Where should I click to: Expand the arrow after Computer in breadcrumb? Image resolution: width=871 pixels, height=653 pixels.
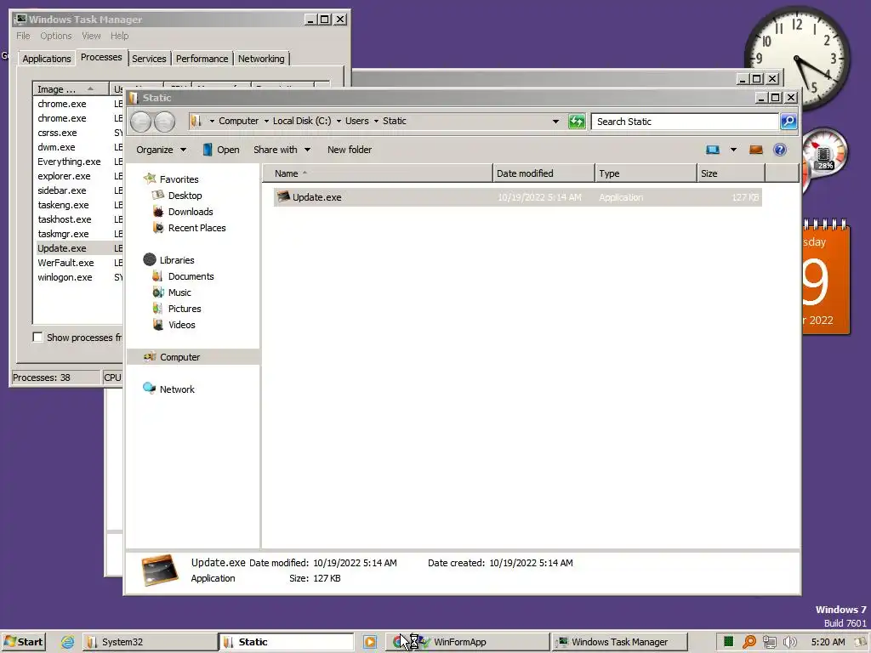(266, 121)
